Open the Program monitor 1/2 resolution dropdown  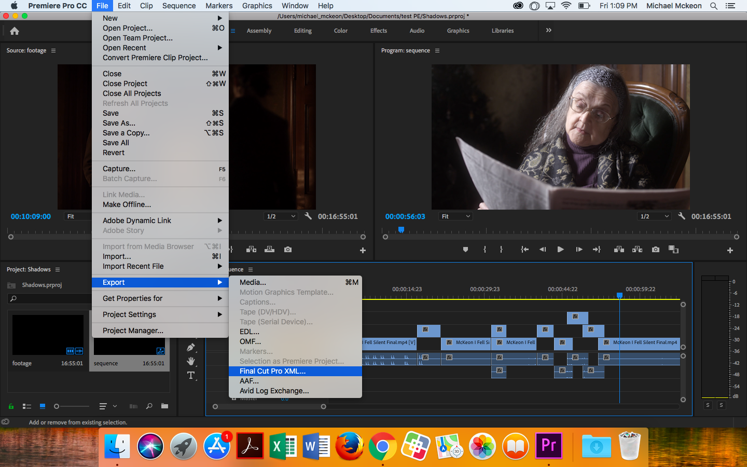[x=655, y=216]
